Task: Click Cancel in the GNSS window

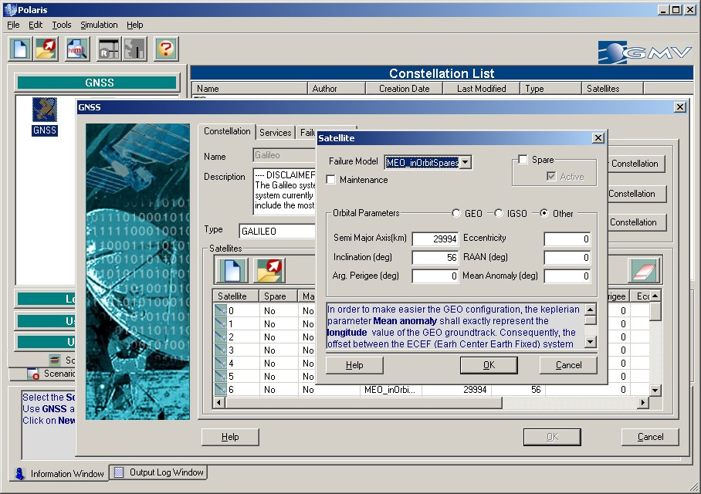Action: click(x=651, y=437)
